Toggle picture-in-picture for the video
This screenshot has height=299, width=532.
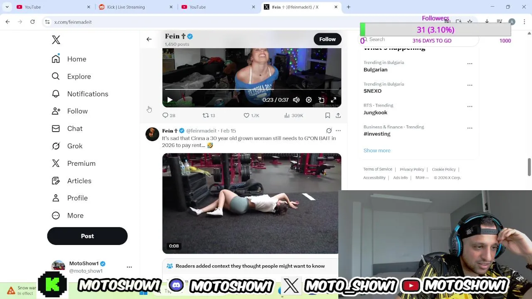pyautogui.click(x=321, y=100)
